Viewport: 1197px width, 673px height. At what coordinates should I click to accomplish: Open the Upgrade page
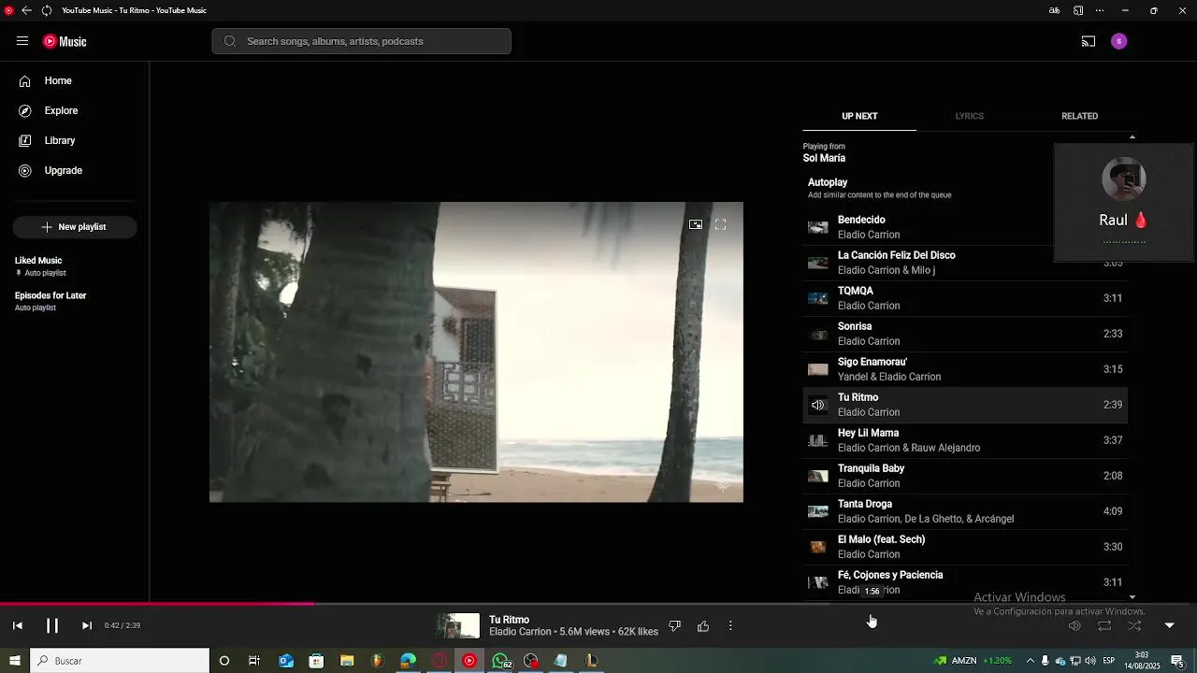75,171
